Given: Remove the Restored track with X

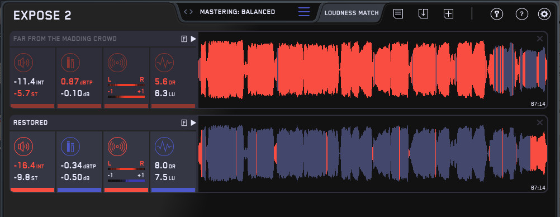Looking at the screenshot, I should (540, 122).
